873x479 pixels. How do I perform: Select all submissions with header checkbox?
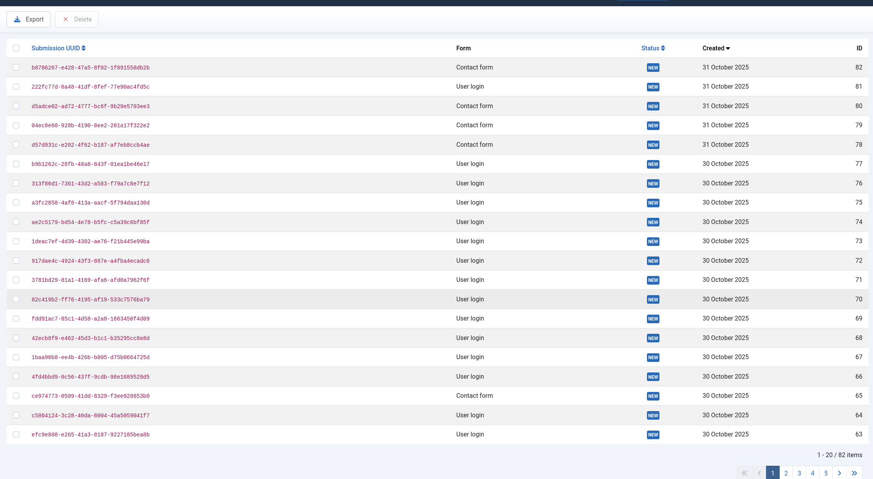[x=16, y=48]
